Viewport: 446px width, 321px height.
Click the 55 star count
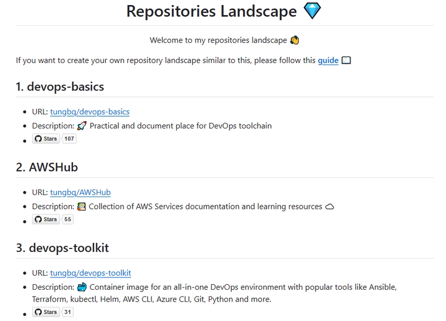click(67, 219)
